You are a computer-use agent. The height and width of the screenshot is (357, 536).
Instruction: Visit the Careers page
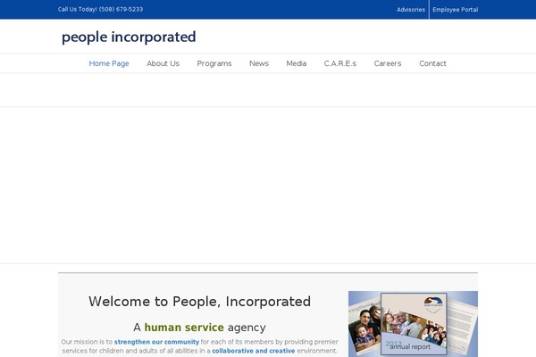(x=388, y=63)
